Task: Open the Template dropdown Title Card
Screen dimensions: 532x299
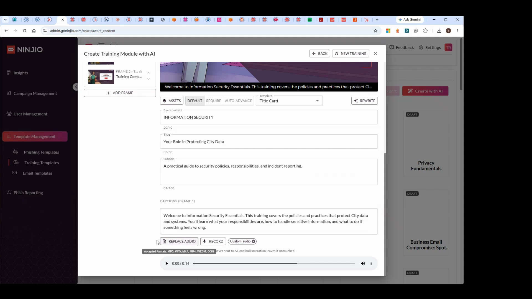Action: pyautogui.click(x=289, y=101)
